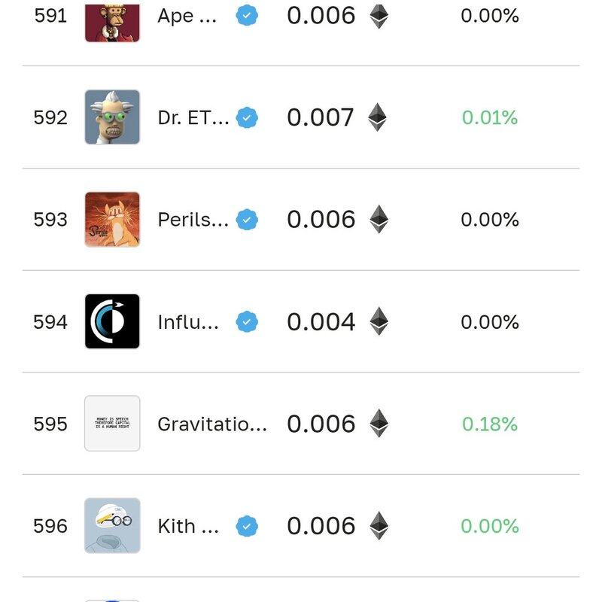
Task: Click the 0.18% change value
Action: (x=490, y=424)
